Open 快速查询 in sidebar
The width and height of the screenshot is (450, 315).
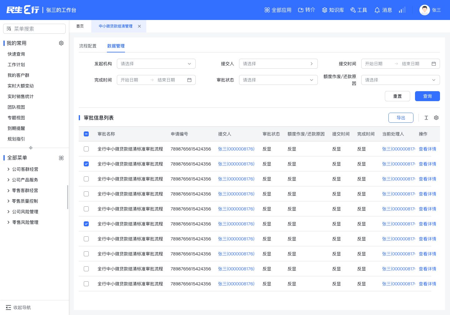(16, 54)
